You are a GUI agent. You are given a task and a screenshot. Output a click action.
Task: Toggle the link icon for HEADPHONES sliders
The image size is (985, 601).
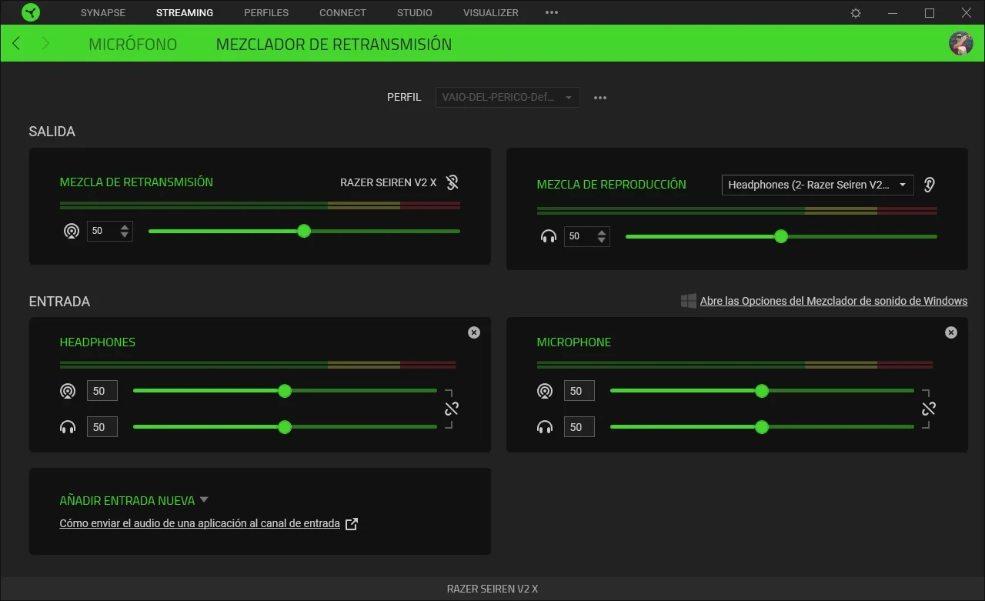(451, 409)
